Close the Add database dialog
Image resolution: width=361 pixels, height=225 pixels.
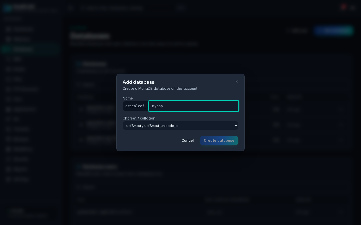237,81
